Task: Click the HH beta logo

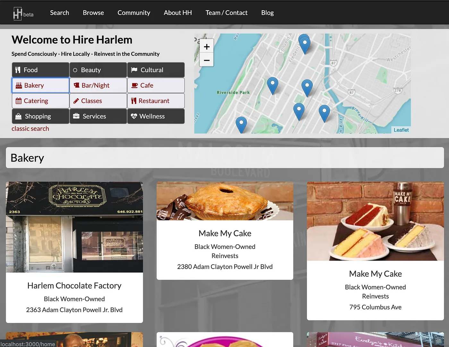Action: tap(23, 13)
